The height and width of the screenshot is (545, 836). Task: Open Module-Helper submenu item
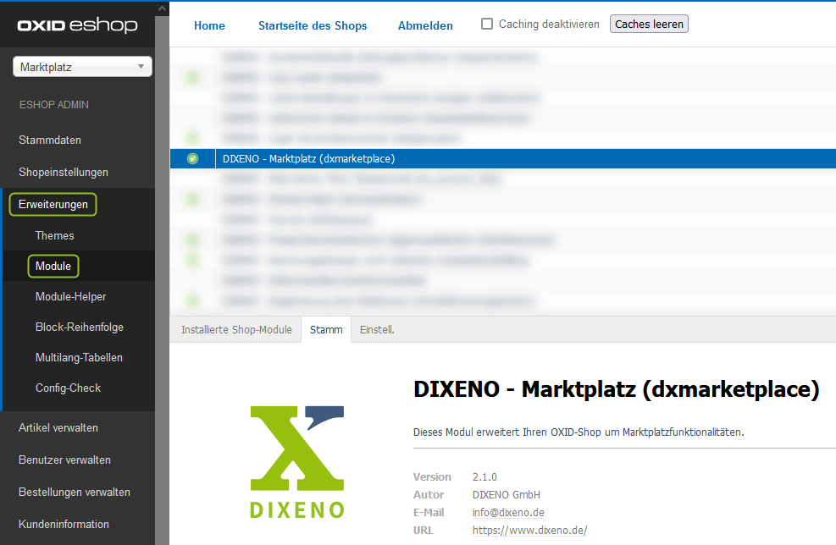pos(70,297)
